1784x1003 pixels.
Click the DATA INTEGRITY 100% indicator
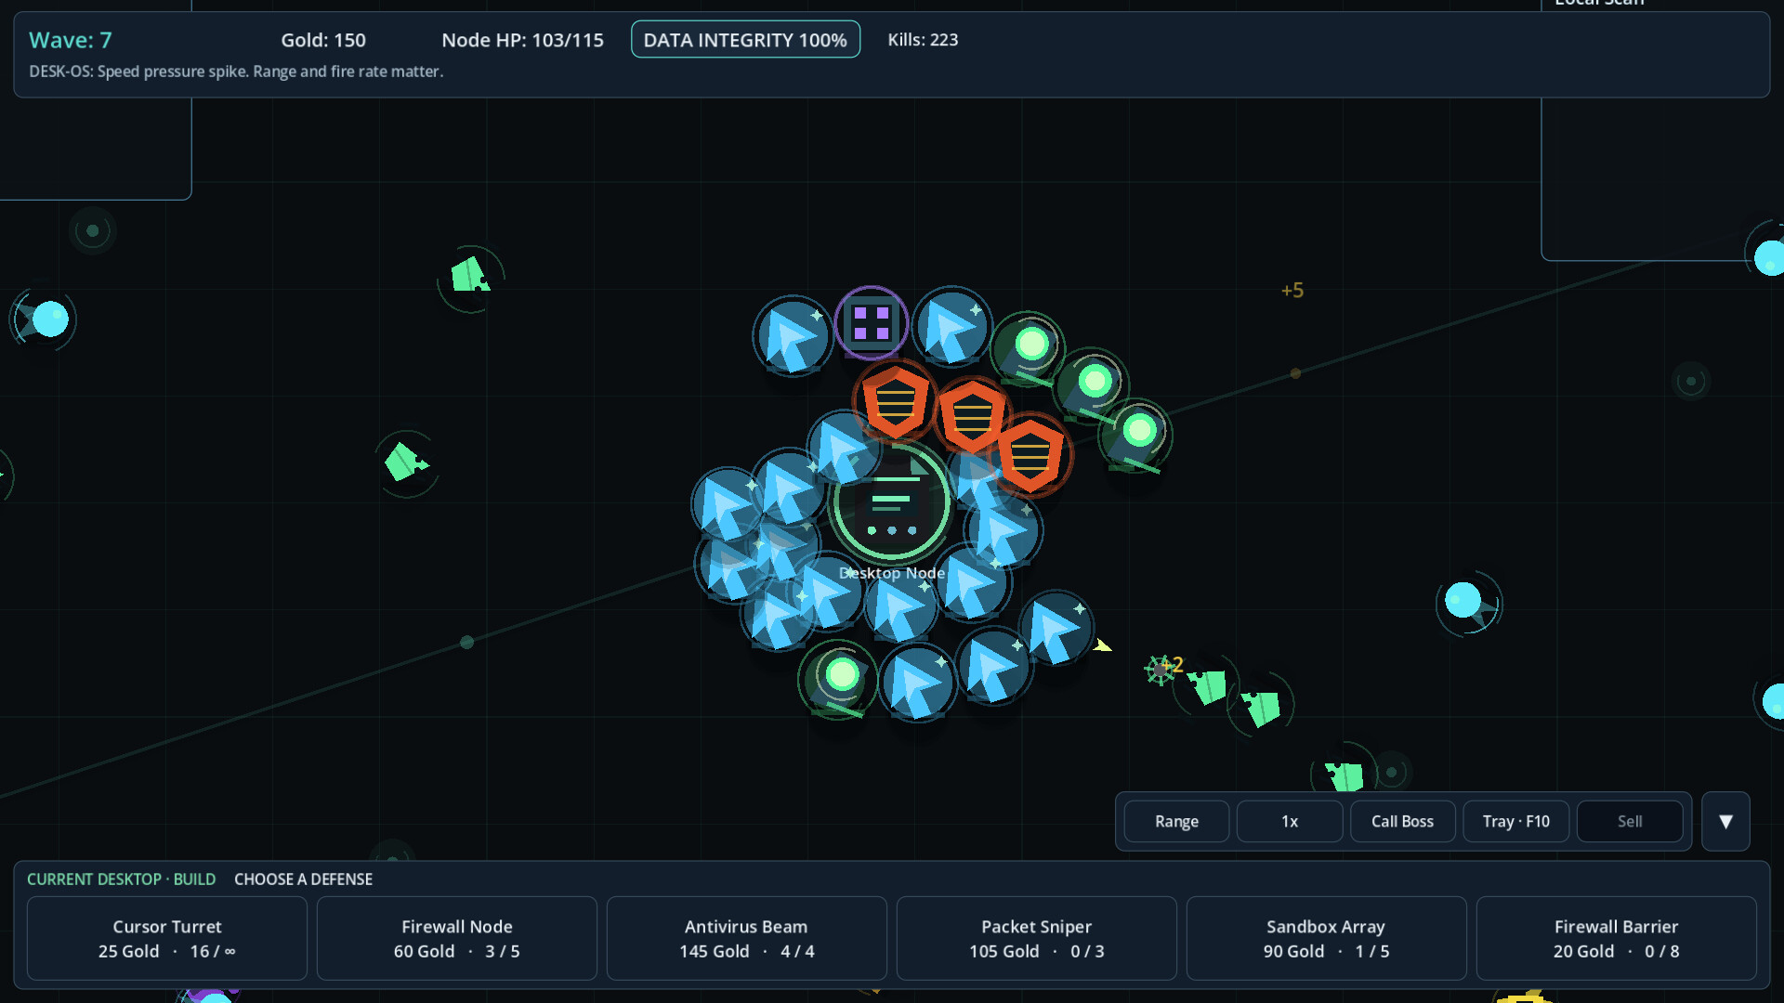pyautogui.click(x=745, y=40)
